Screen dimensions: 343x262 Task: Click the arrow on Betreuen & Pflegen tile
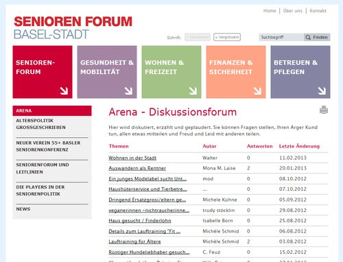(322, 91)
